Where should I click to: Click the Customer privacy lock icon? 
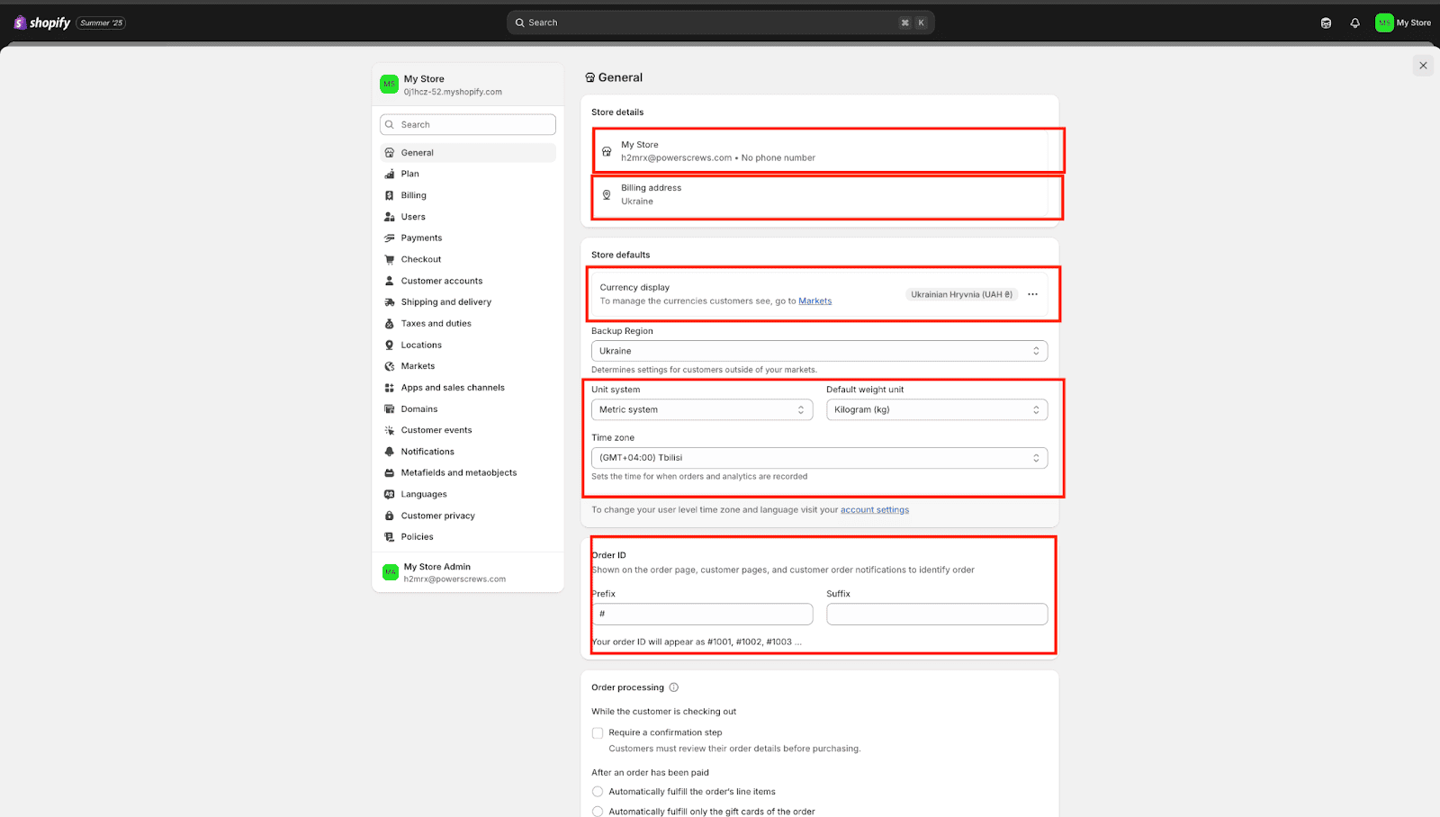point(390,516)
